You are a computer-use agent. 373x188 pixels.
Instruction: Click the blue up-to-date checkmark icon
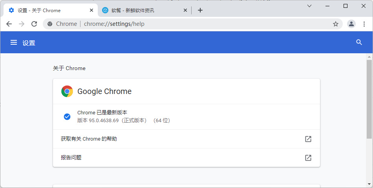67,117
